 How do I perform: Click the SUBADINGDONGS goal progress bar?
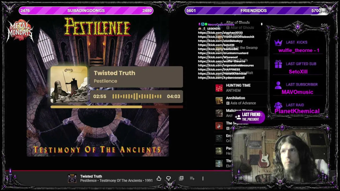point(86,11)
